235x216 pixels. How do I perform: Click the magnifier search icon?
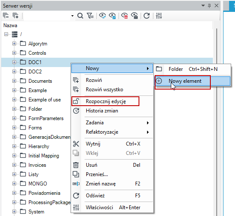pyautogui.click(x=80, y=16)
